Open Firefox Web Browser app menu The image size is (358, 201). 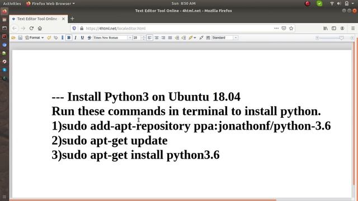50,3
